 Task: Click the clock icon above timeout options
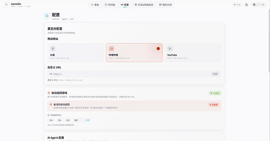(x=49, y=115)
